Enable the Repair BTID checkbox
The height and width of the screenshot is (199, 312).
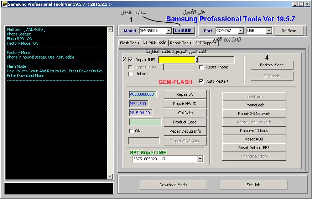[130, 67]
